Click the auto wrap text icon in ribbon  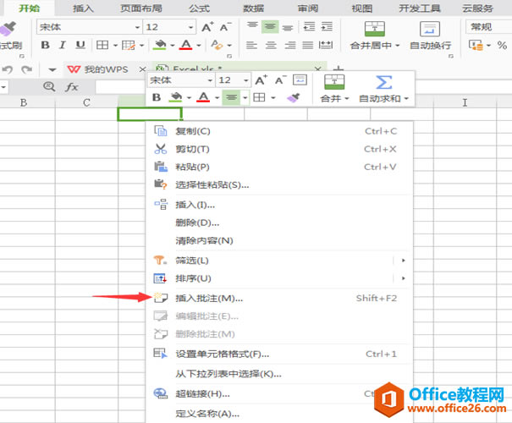430,29
